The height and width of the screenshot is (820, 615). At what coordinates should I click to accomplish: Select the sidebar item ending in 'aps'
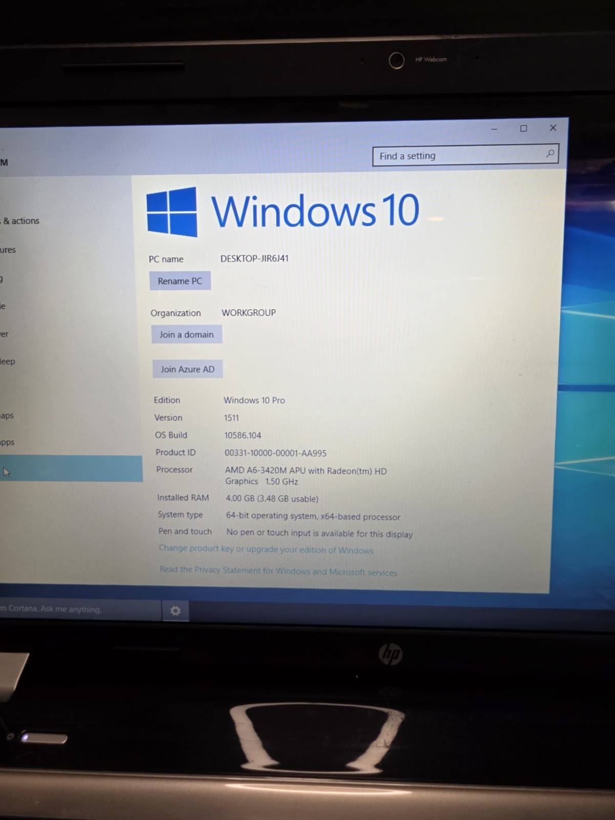pos(7,415)
